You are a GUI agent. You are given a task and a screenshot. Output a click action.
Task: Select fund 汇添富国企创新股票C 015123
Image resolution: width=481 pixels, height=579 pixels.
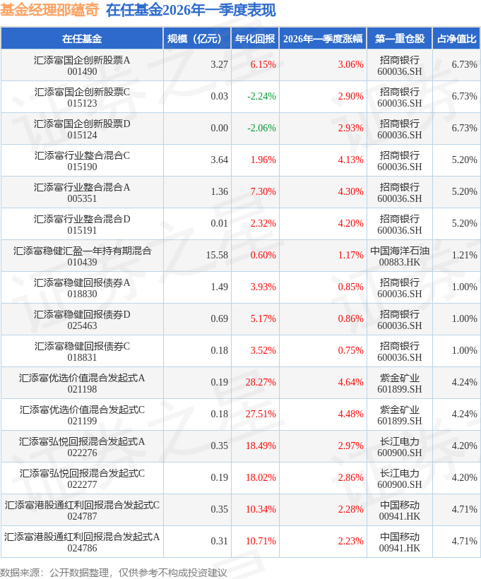(x=82, y=97)
